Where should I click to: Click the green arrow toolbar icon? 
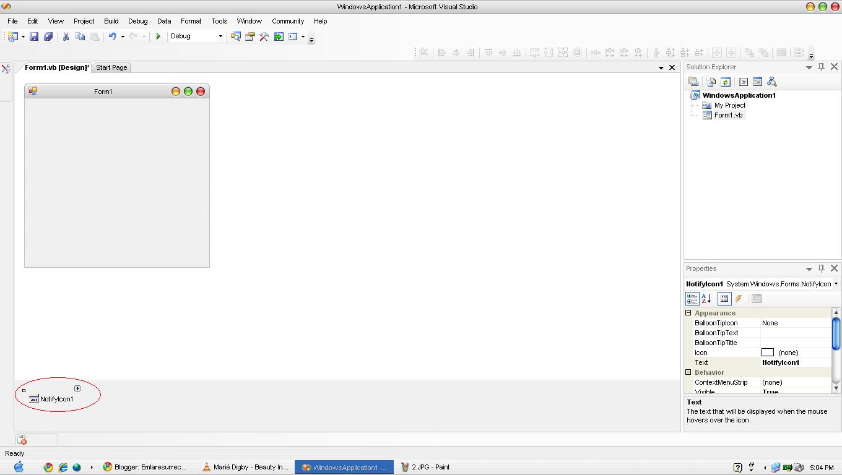pyautogui.click(x=279, y=36)
